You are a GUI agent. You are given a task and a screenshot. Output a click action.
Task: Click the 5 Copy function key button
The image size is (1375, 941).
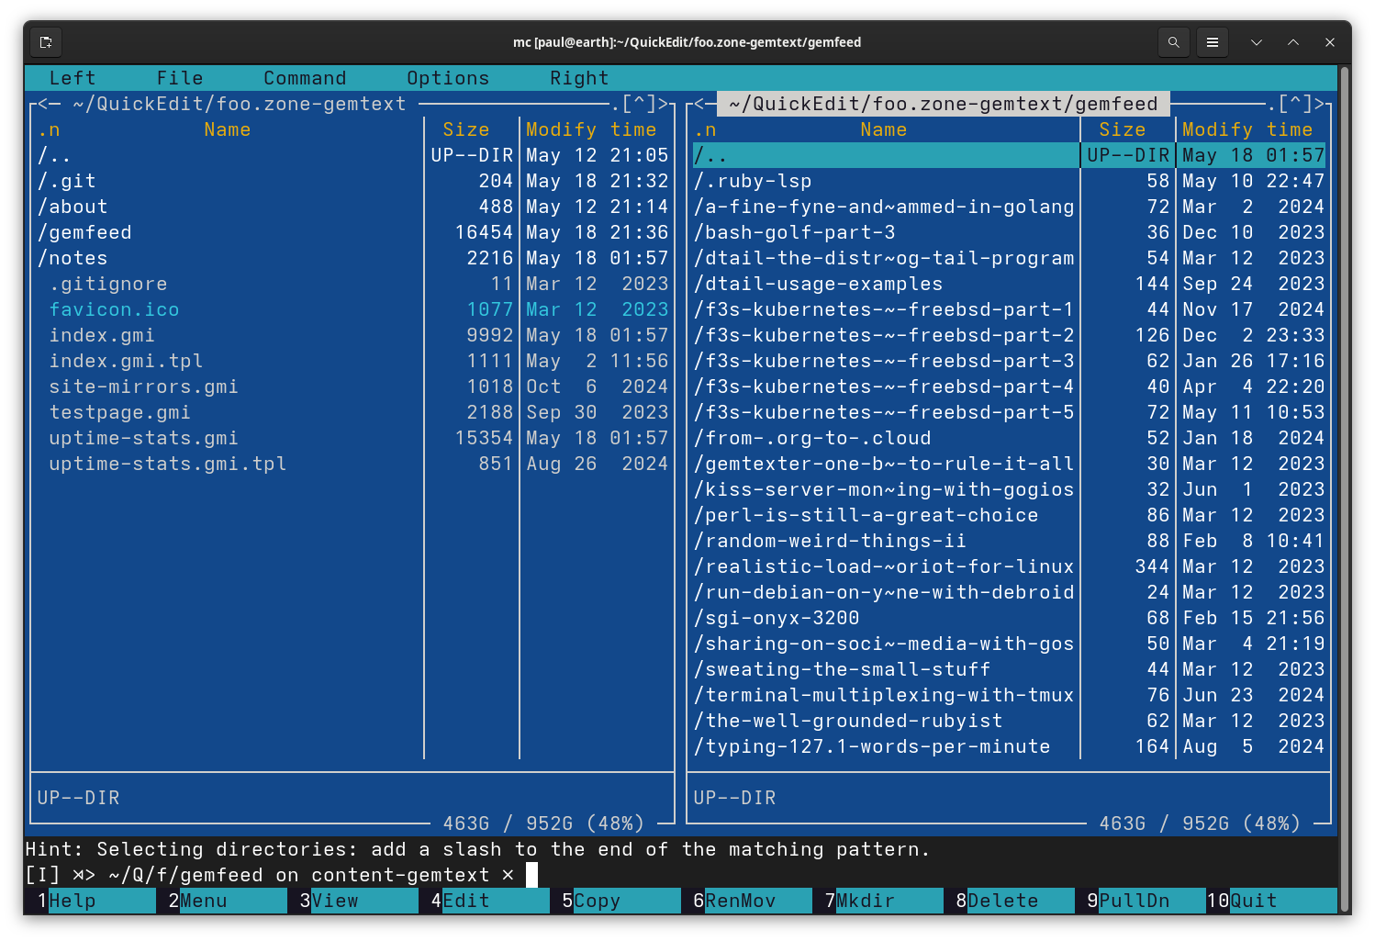tap(615, 901)
